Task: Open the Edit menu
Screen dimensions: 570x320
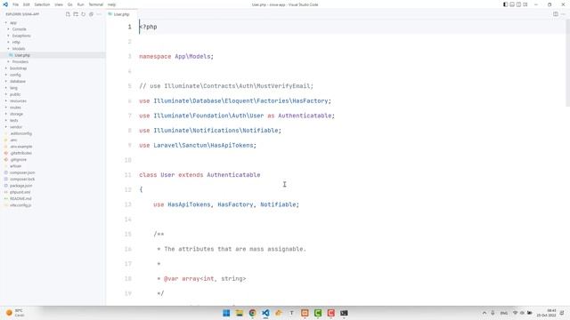Action: (x=27, y=4)
